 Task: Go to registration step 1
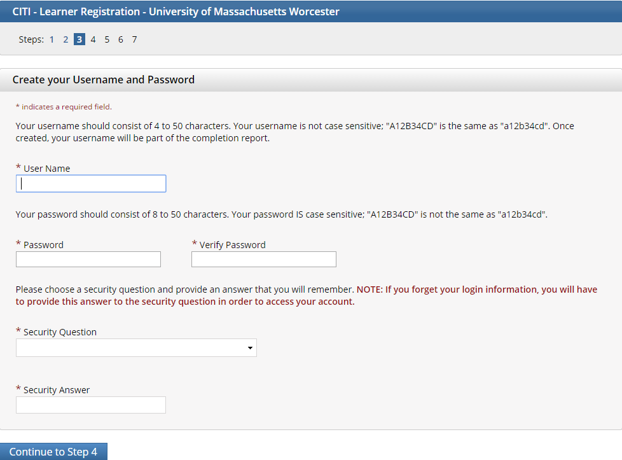[52, 39]
